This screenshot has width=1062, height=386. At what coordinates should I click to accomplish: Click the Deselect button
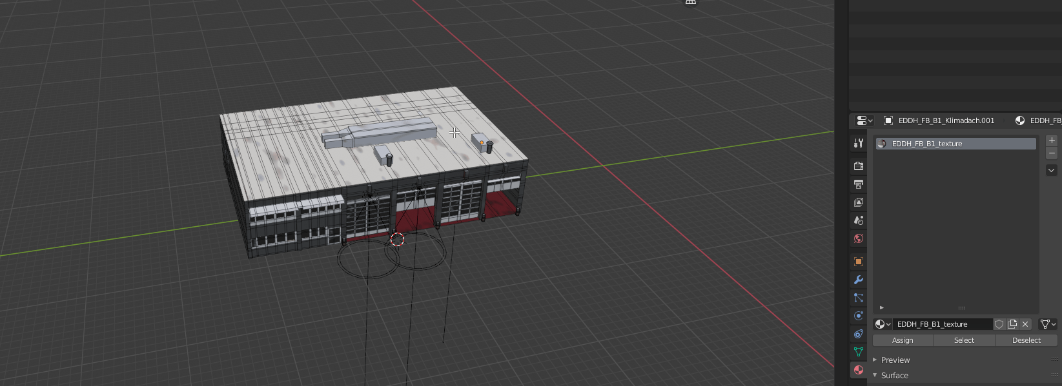[x=1026, y=340]
